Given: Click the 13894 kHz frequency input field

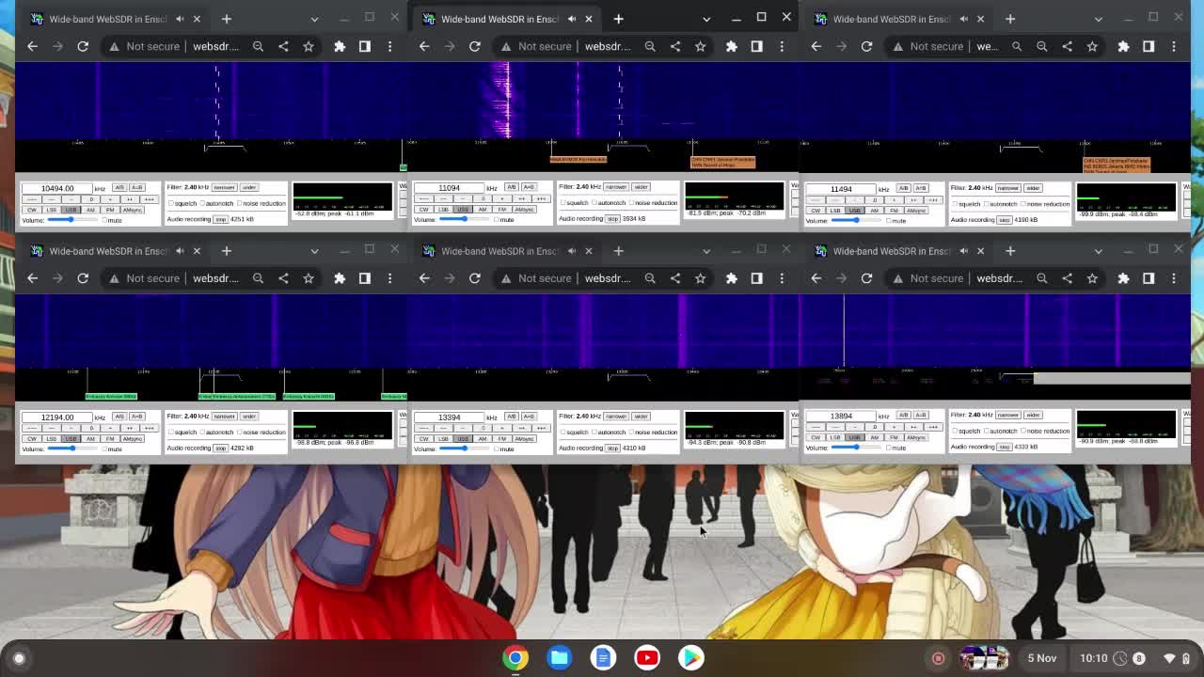Looking at the screenshot, I should pos(841,416).
